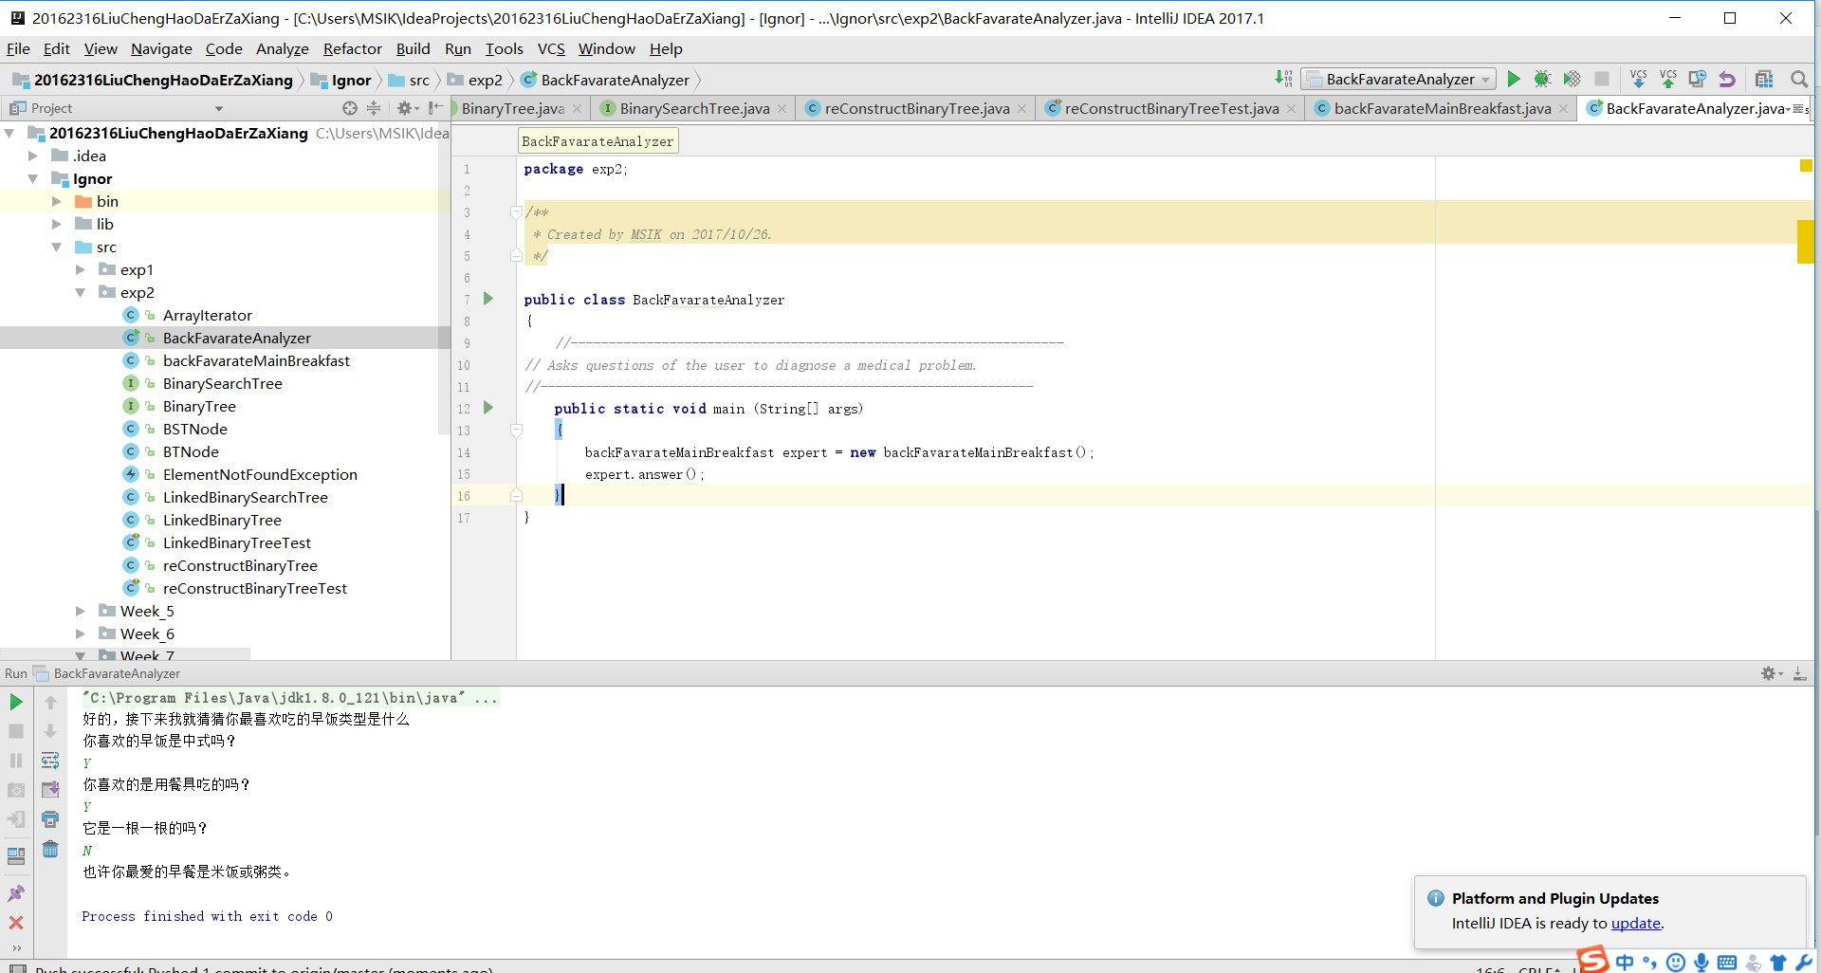This screenshot has height=973, width=1821.
Task: Collapse all in Project panel
Action: (374, 108)
